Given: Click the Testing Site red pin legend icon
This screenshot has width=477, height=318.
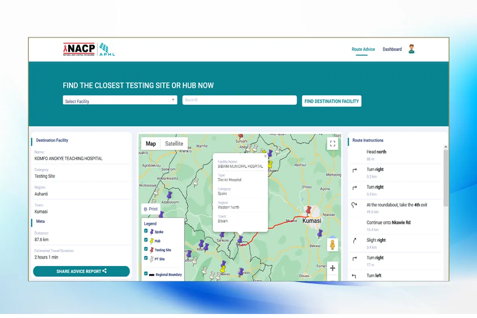Looking at the screenshot, I should tap(151, 250).
